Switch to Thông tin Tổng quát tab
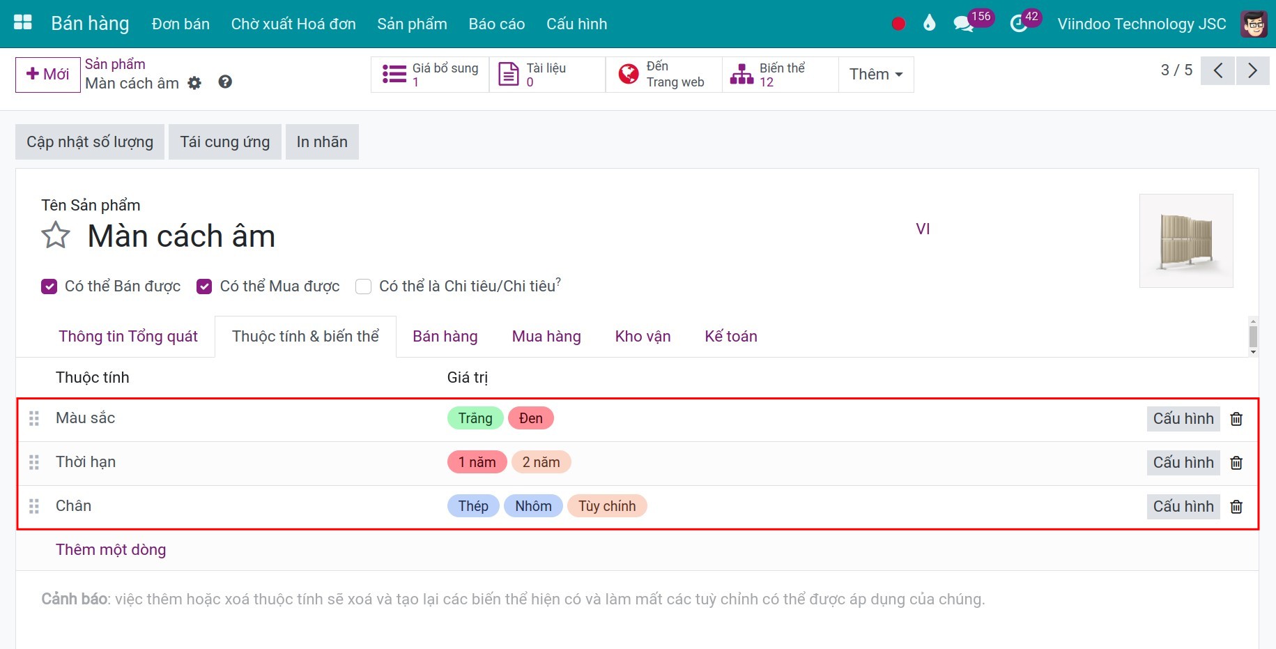The image size is (1276, 649). click(x=128, y=337)
